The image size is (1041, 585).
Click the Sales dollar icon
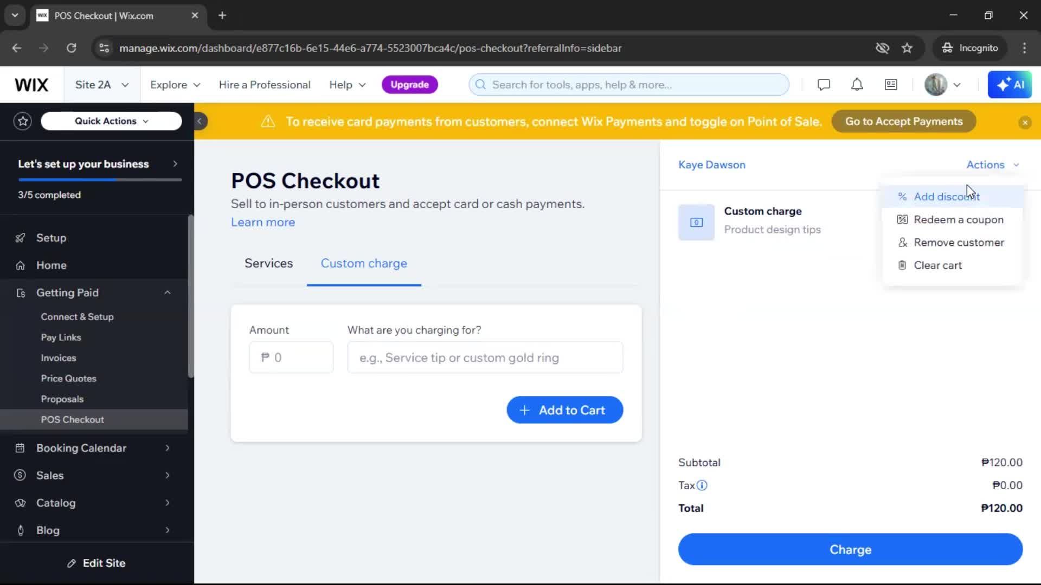20,476
